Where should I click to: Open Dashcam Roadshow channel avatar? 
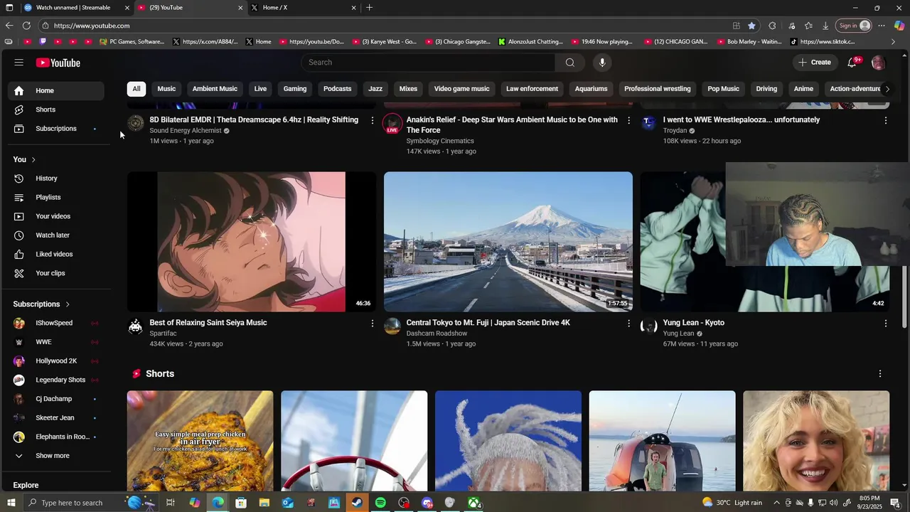click(x=392, y=326)
